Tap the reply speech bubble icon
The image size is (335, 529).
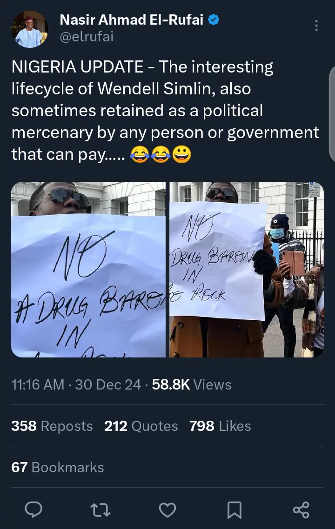tap(33, 509)
